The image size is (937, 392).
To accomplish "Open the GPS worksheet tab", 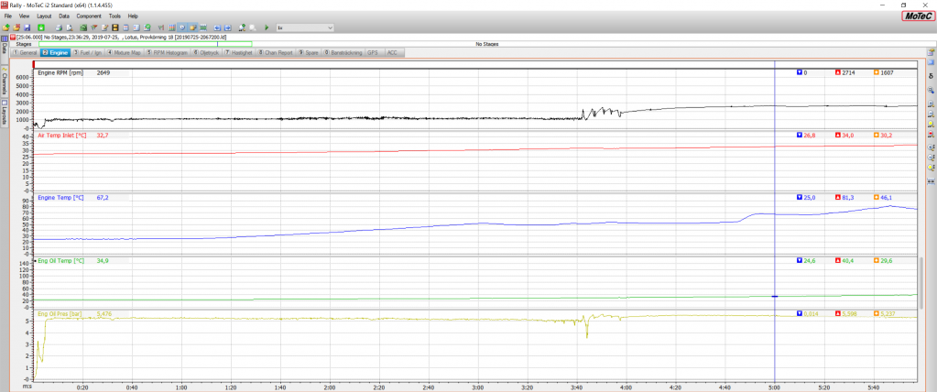I will [372, 53].
